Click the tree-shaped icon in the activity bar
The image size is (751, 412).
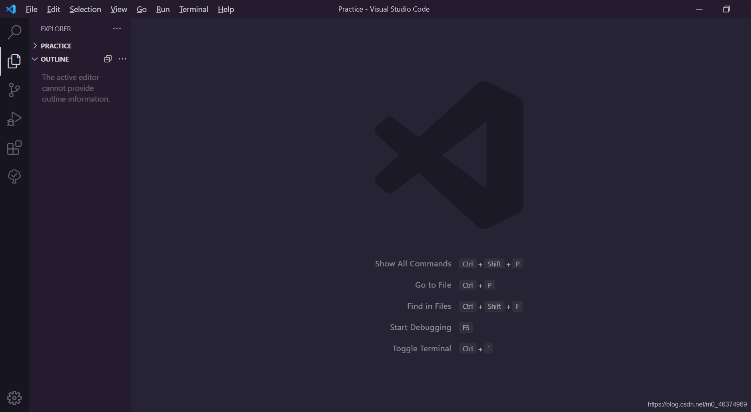(x=14, y=176)
